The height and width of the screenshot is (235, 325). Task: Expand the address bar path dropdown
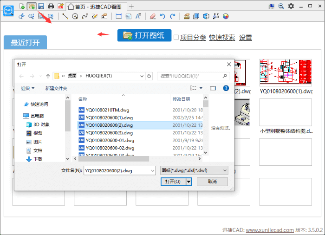point(142,76)
